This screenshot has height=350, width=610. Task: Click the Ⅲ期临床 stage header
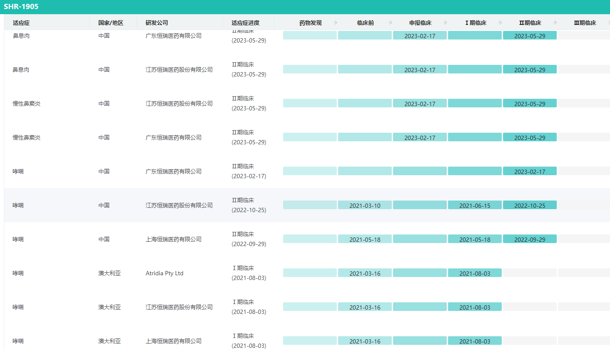pyautogui.click(x=585, y=23)
